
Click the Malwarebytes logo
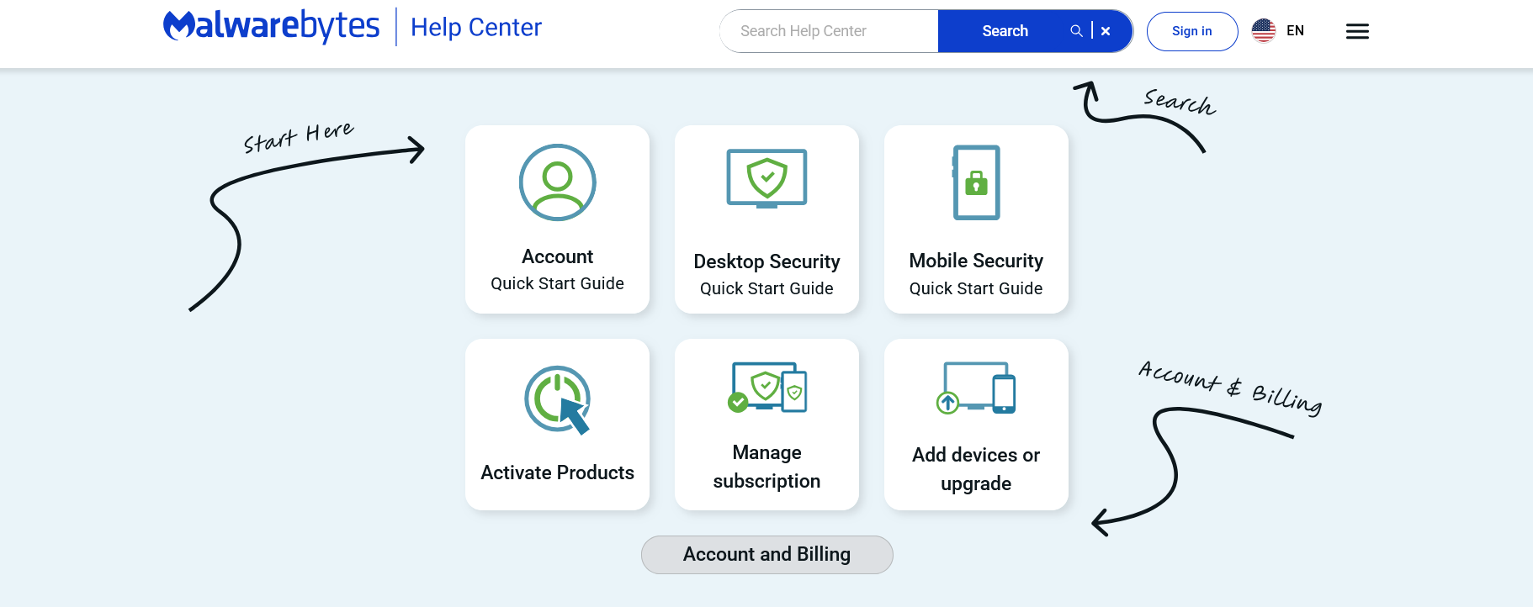click(271, 26)
